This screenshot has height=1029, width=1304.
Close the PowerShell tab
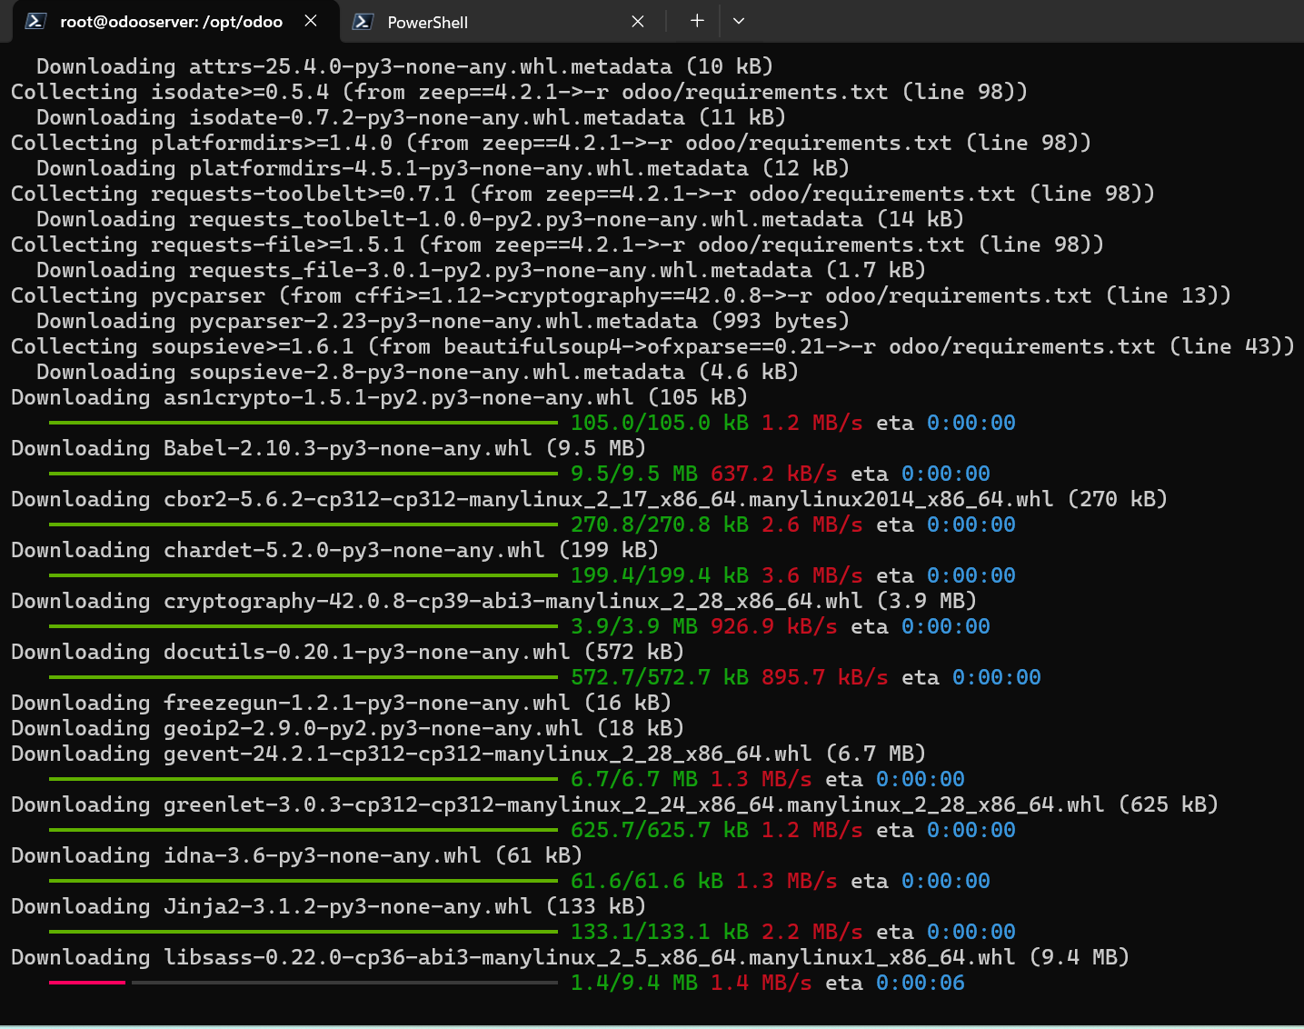638,22
